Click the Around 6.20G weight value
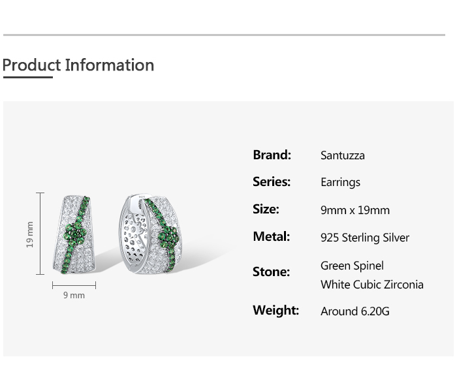Image resolution: width=457 pixels, height=389 pixels. [355, 311]
